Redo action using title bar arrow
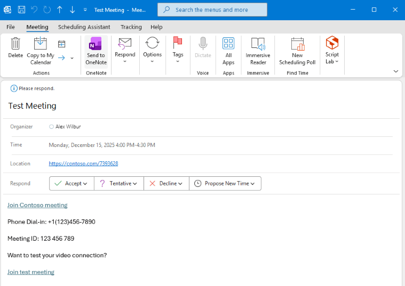The height and width of the screenshot is (286, 405). coord(47,10)
